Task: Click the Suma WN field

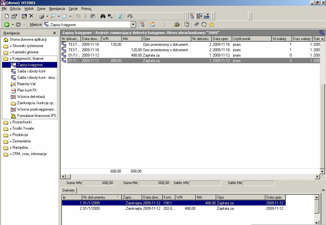Action: [x=98, y=183]
